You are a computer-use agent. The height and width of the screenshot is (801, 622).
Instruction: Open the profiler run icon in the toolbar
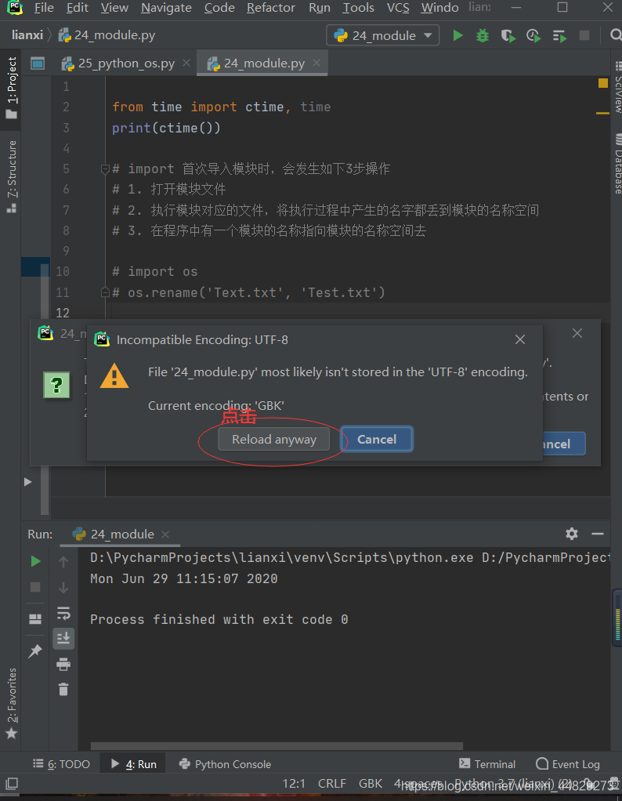(533, 35)
